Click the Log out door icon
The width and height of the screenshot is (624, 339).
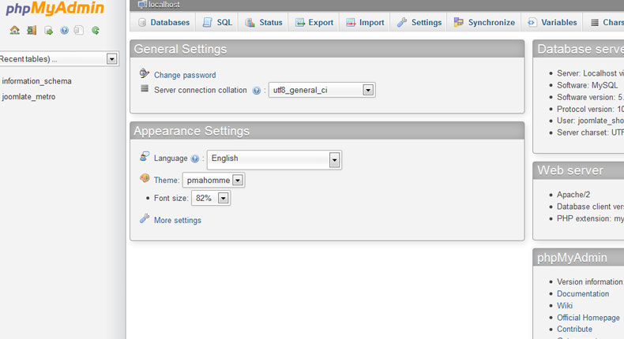pyautogui.click(x=32, y=31)
